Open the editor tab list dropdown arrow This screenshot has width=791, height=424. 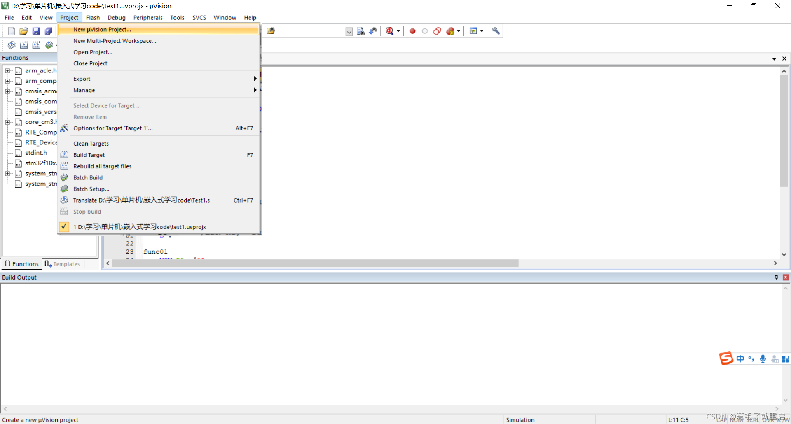point(774,59)
